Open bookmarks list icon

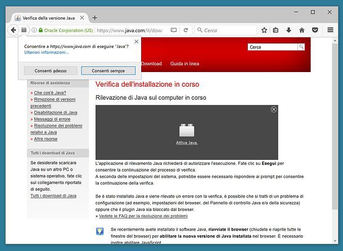[x=276, y=30]
